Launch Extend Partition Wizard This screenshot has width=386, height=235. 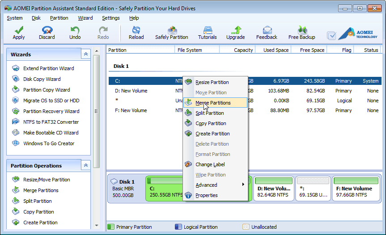[x=48, y=68]
